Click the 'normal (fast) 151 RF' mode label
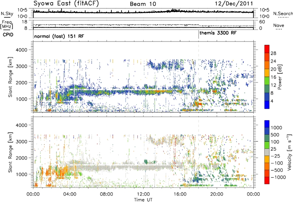The height and width of the screenshot is (202, 293). click(59, 36)
